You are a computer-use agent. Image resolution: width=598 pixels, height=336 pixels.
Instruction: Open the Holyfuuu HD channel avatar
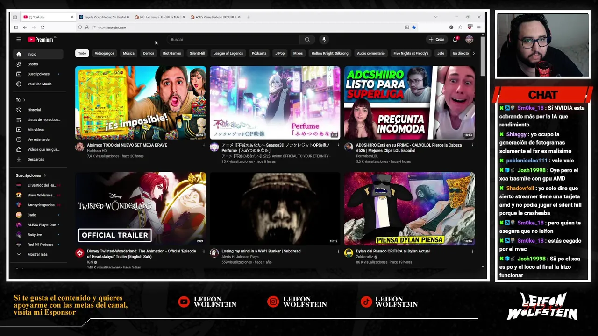(x=80, y=147)
